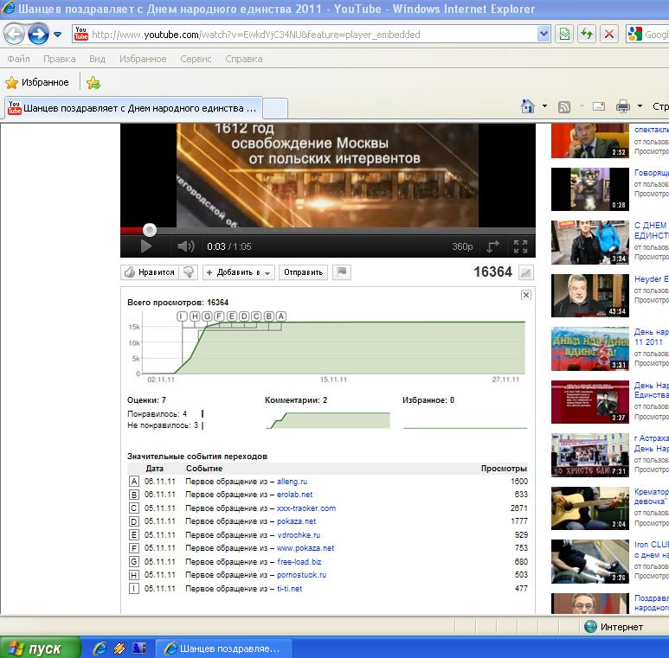Image resolution: width=669 pixels, height=658 pixels.
Task: Click the 43:54 related video thumbnail
Action: [x=590, y=296]
